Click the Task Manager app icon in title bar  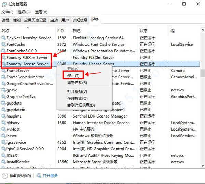tap(4, 4)
